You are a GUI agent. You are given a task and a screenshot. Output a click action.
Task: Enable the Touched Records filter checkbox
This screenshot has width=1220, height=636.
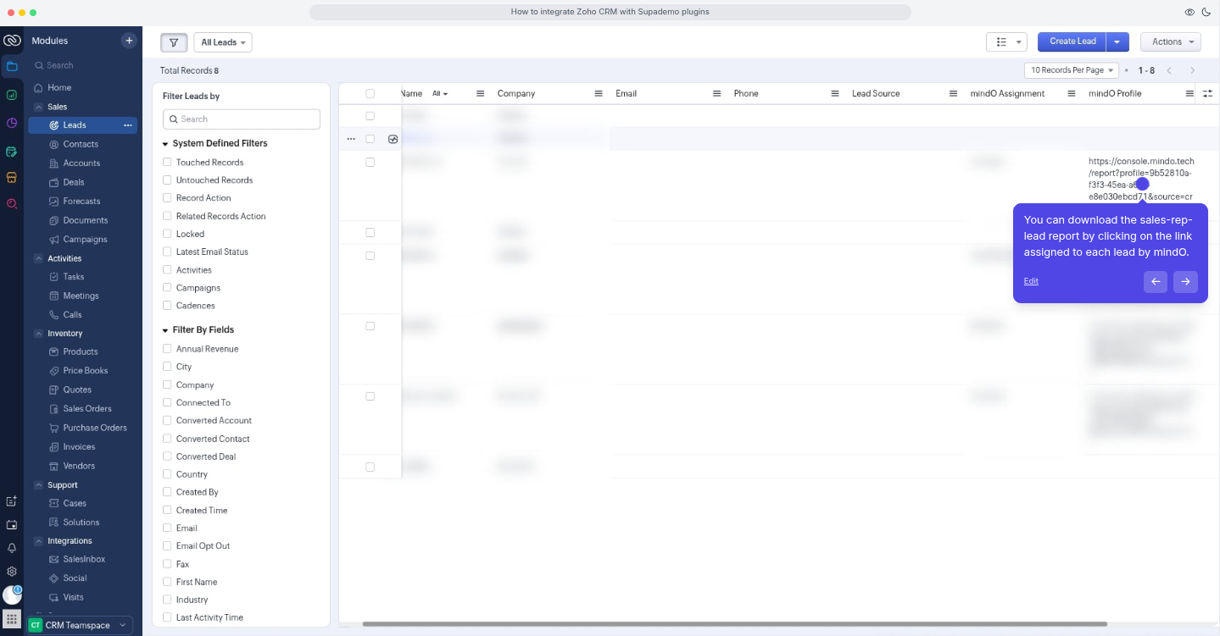(x=167, y=162)
